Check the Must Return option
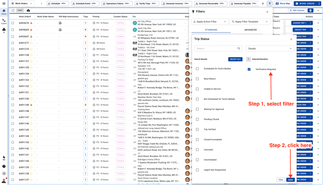Viewport: 323px width, 185px height. coord(197,79)
